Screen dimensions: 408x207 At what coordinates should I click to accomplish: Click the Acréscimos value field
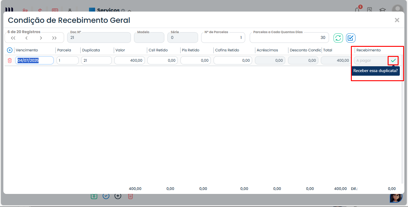270,60
